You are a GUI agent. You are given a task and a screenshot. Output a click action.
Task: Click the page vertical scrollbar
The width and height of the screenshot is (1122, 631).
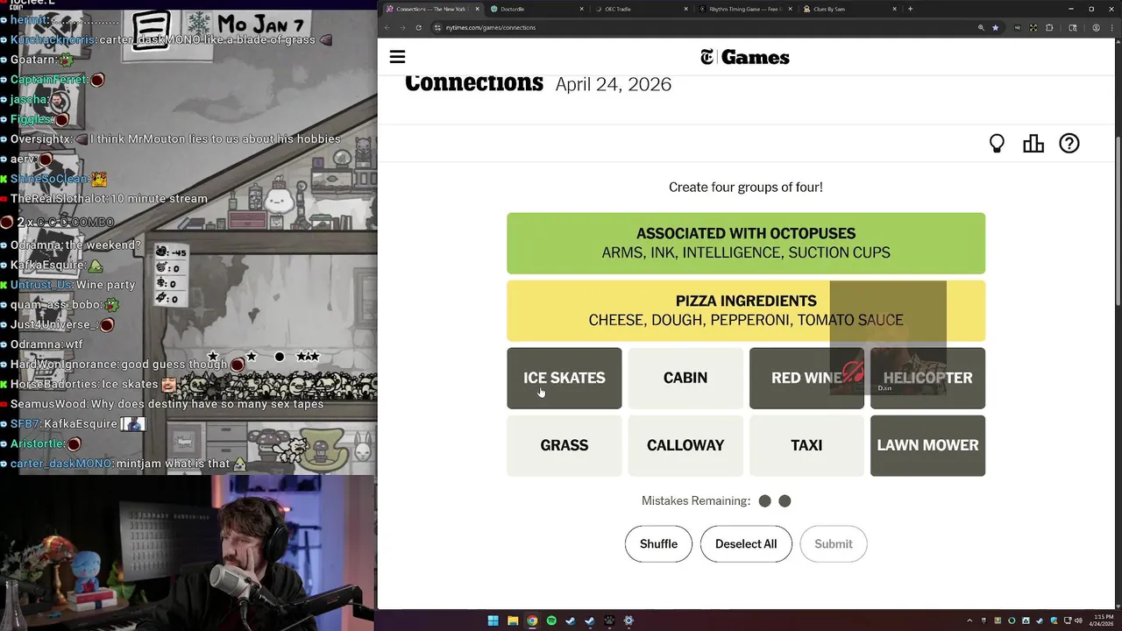click(1118, 219)
